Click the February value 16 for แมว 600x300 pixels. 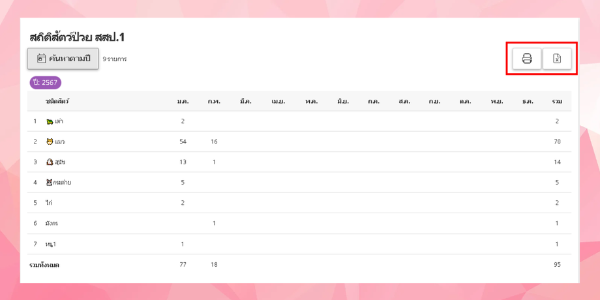tap(214, 142)
